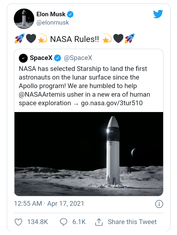Click the 6.1K replies count

[x=79, y=222]
